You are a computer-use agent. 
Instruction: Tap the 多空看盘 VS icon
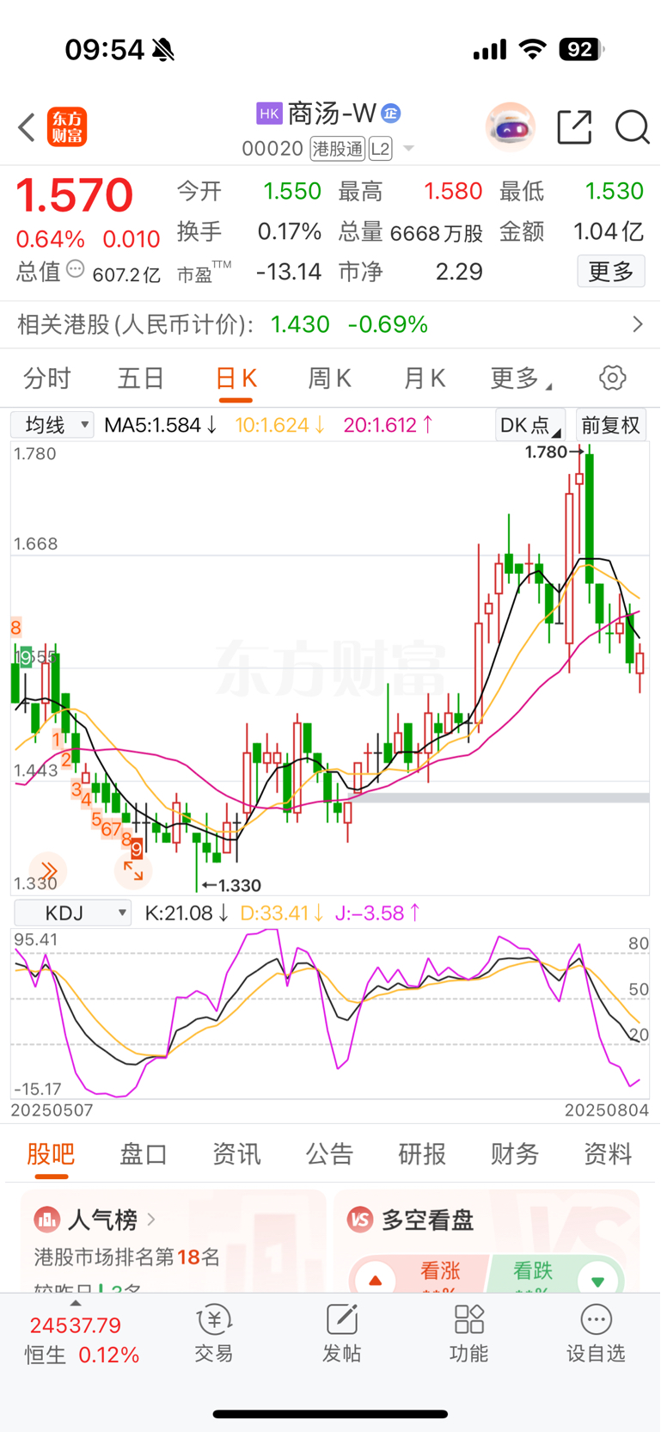point(360,1219)
